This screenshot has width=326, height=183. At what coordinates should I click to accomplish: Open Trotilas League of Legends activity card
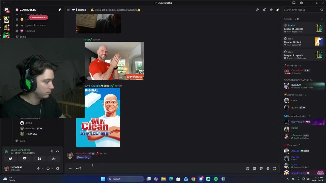tap(304, 28)
